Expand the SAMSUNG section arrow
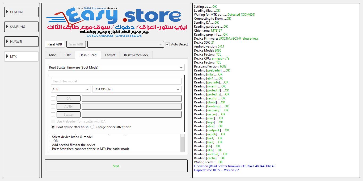The width and height of the screenshot is (363, 181). 7,27
